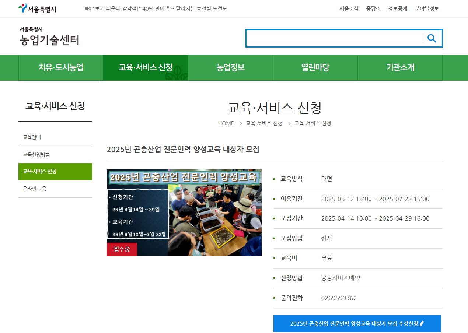The image size is (468, 333).
Task: Click the magnifier search icon
Action: click(432, 38)
